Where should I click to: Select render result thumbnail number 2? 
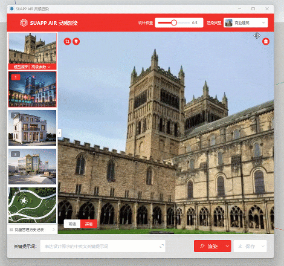32,128
